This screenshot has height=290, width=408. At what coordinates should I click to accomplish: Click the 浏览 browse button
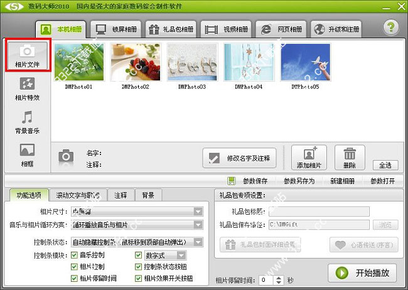click(385, 225)
